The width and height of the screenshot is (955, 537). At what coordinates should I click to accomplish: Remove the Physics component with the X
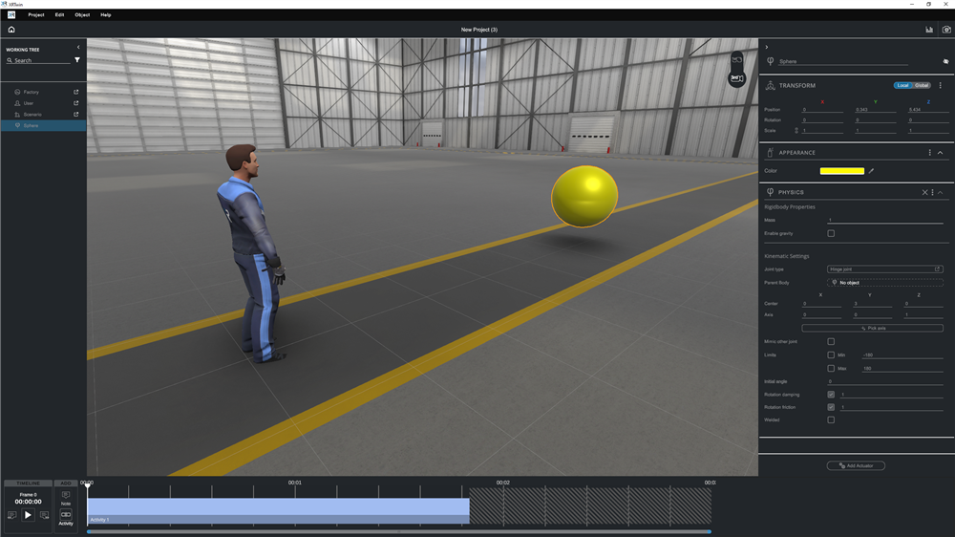(x=924, y=192)
